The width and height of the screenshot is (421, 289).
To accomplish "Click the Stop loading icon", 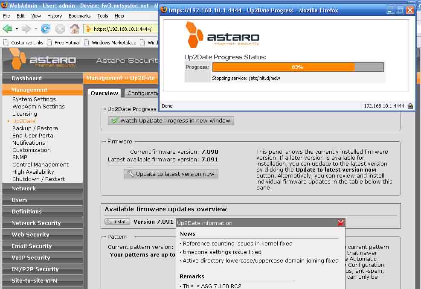I will point(60,29).
